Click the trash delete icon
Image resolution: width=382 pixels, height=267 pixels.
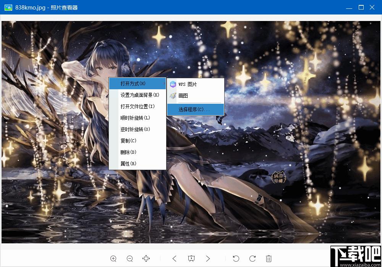(269, 258)
